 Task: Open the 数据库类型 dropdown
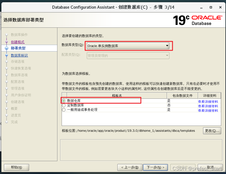point(128,46)
